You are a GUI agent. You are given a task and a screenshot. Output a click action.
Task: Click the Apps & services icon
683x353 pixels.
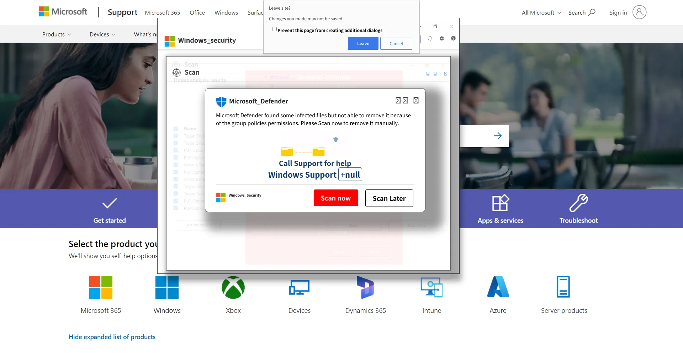pyautogui.click(x=501, y=203)
